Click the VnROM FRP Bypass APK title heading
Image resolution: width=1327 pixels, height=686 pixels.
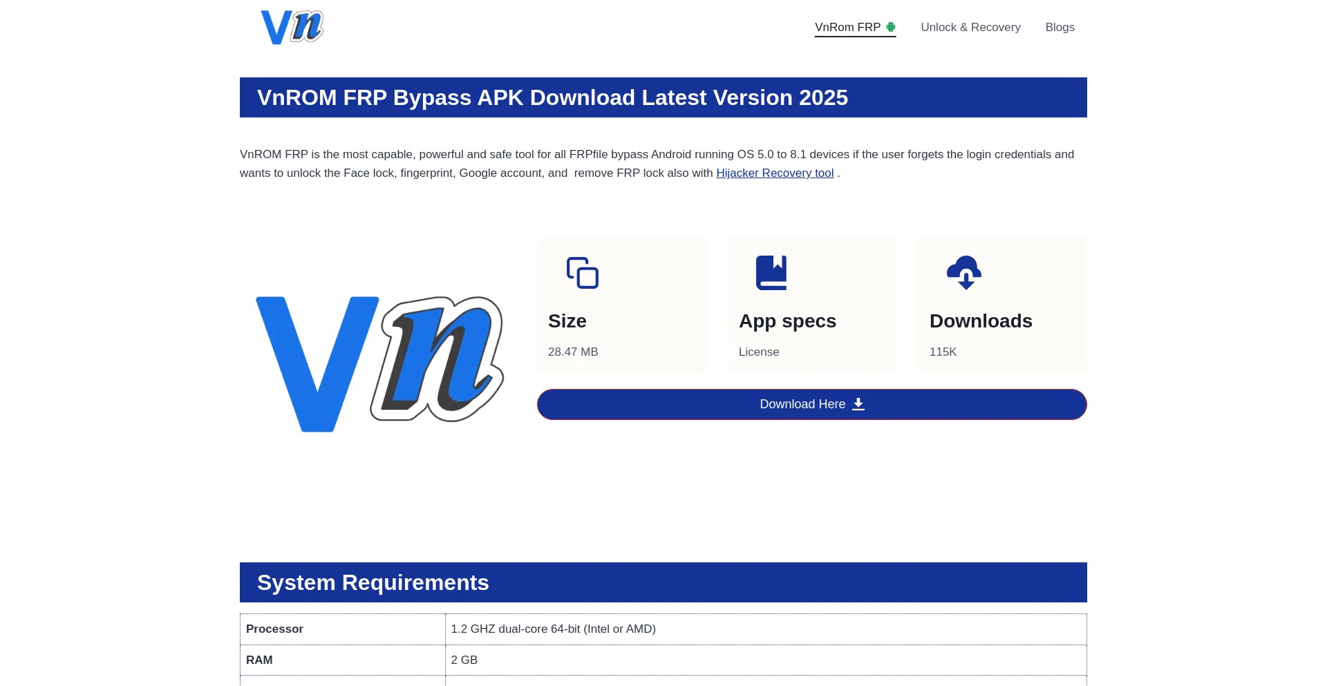663,97
